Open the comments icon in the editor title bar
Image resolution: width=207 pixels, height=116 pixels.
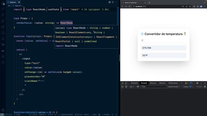tap(110, 2)
